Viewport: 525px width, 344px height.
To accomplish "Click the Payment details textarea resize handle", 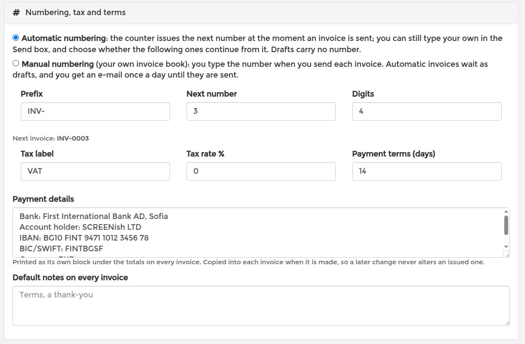I will click(506, 254).
